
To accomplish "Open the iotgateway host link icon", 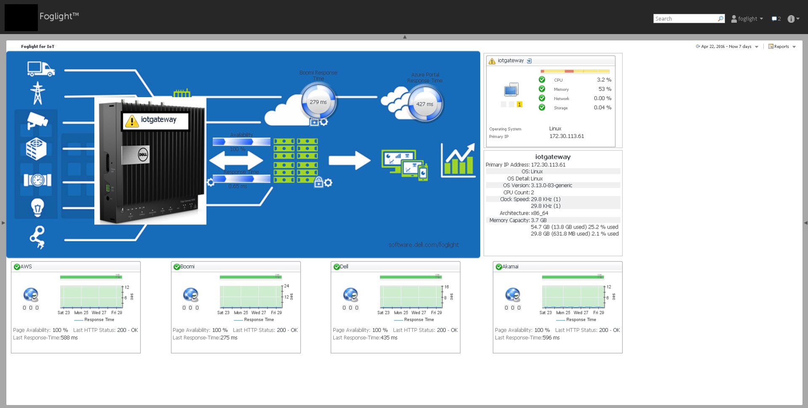I will pos(529,61).
